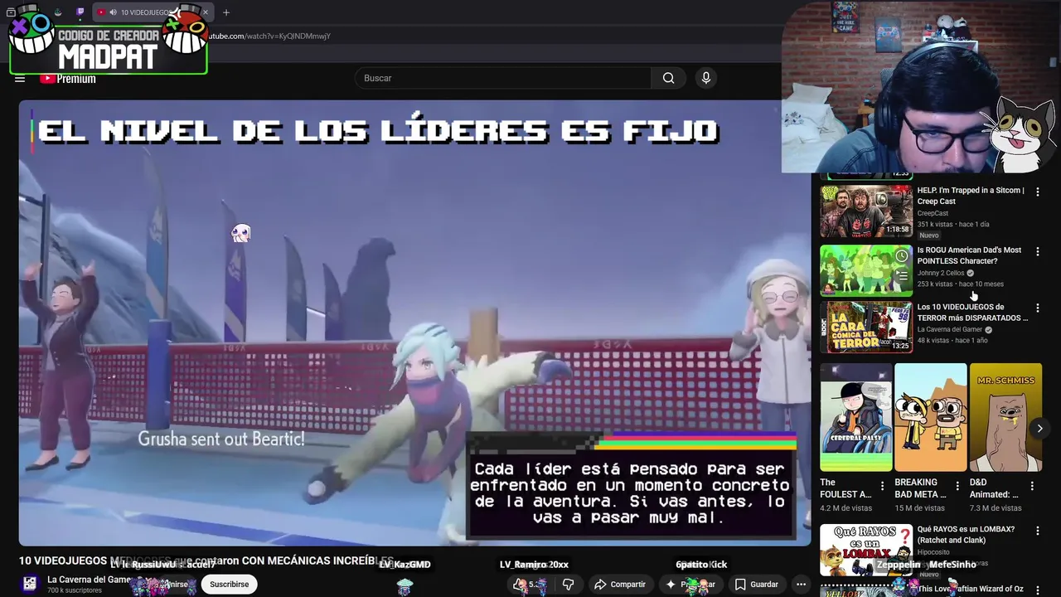
Task: Close the 10 VIDEOJUEGOS browser tab
Action: (206, 12)
